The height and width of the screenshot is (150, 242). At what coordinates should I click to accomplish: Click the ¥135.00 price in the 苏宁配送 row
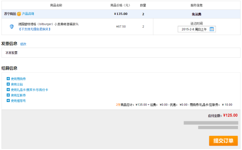(x=121, y=14)
